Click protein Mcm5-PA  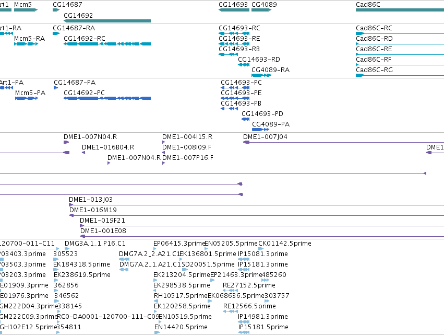click(27, 98)
